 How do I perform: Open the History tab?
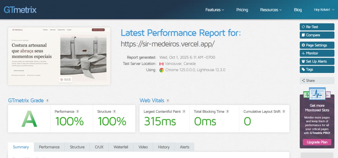[x=164, y=147]
